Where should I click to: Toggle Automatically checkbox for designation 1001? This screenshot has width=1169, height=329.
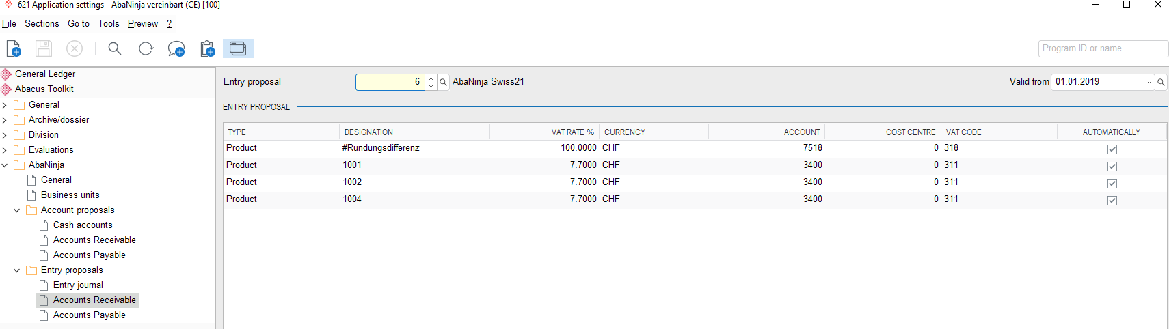(1112, 166)
